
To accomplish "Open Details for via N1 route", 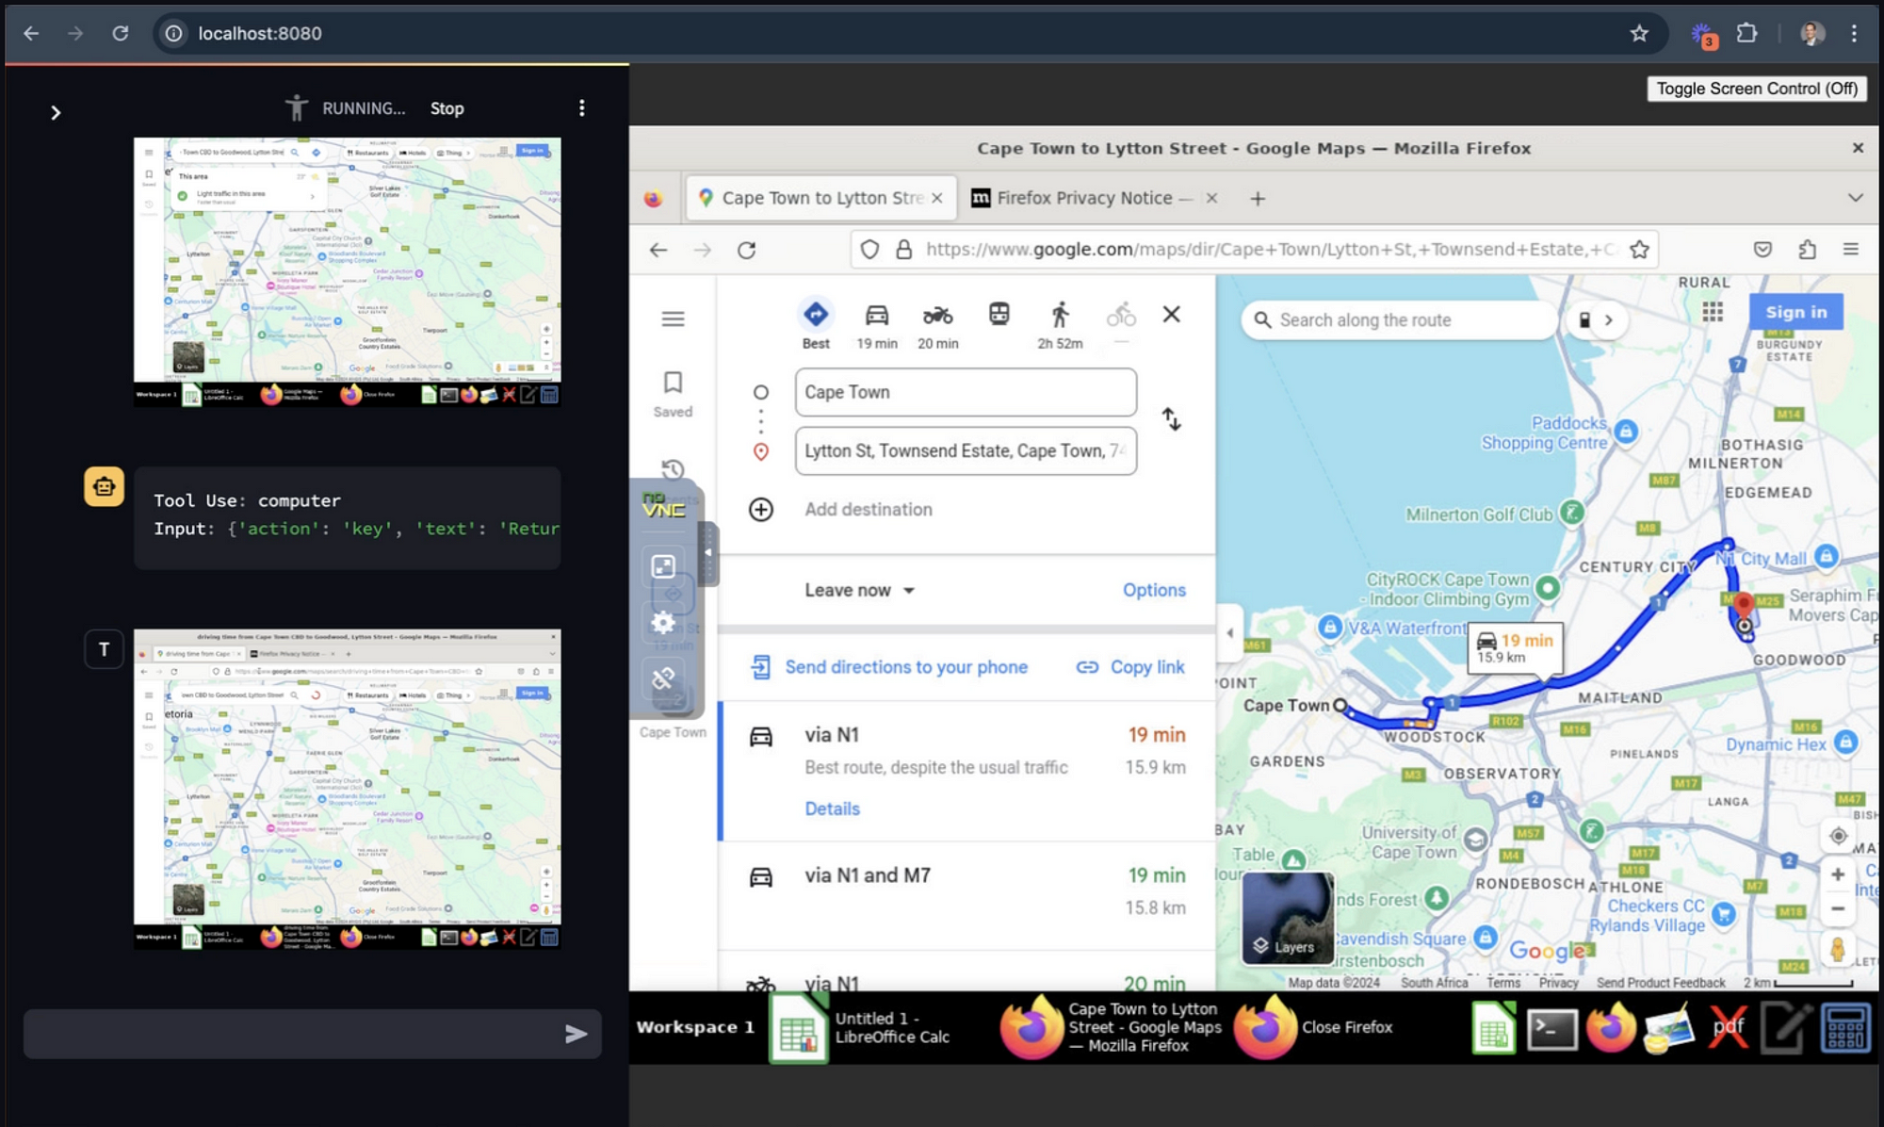I will click(832, 808).
